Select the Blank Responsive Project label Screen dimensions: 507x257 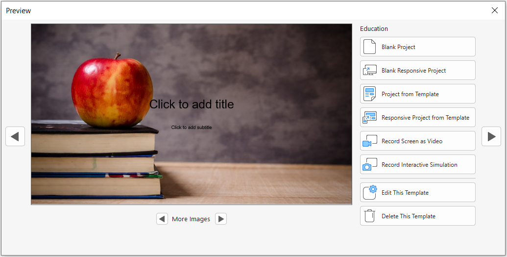tap(413, 71)
